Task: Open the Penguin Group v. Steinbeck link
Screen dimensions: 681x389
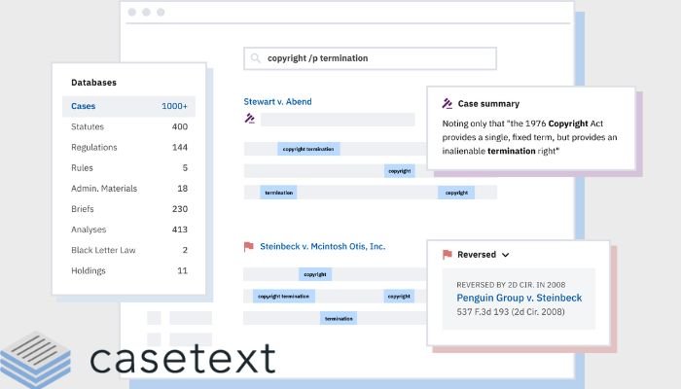Action: tap(519, 298)
